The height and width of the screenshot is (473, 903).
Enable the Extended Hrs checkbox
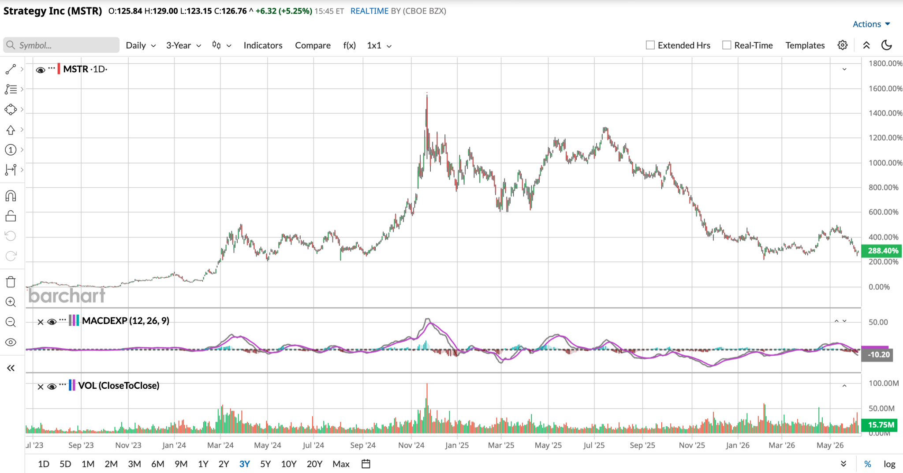pos(650,45)
